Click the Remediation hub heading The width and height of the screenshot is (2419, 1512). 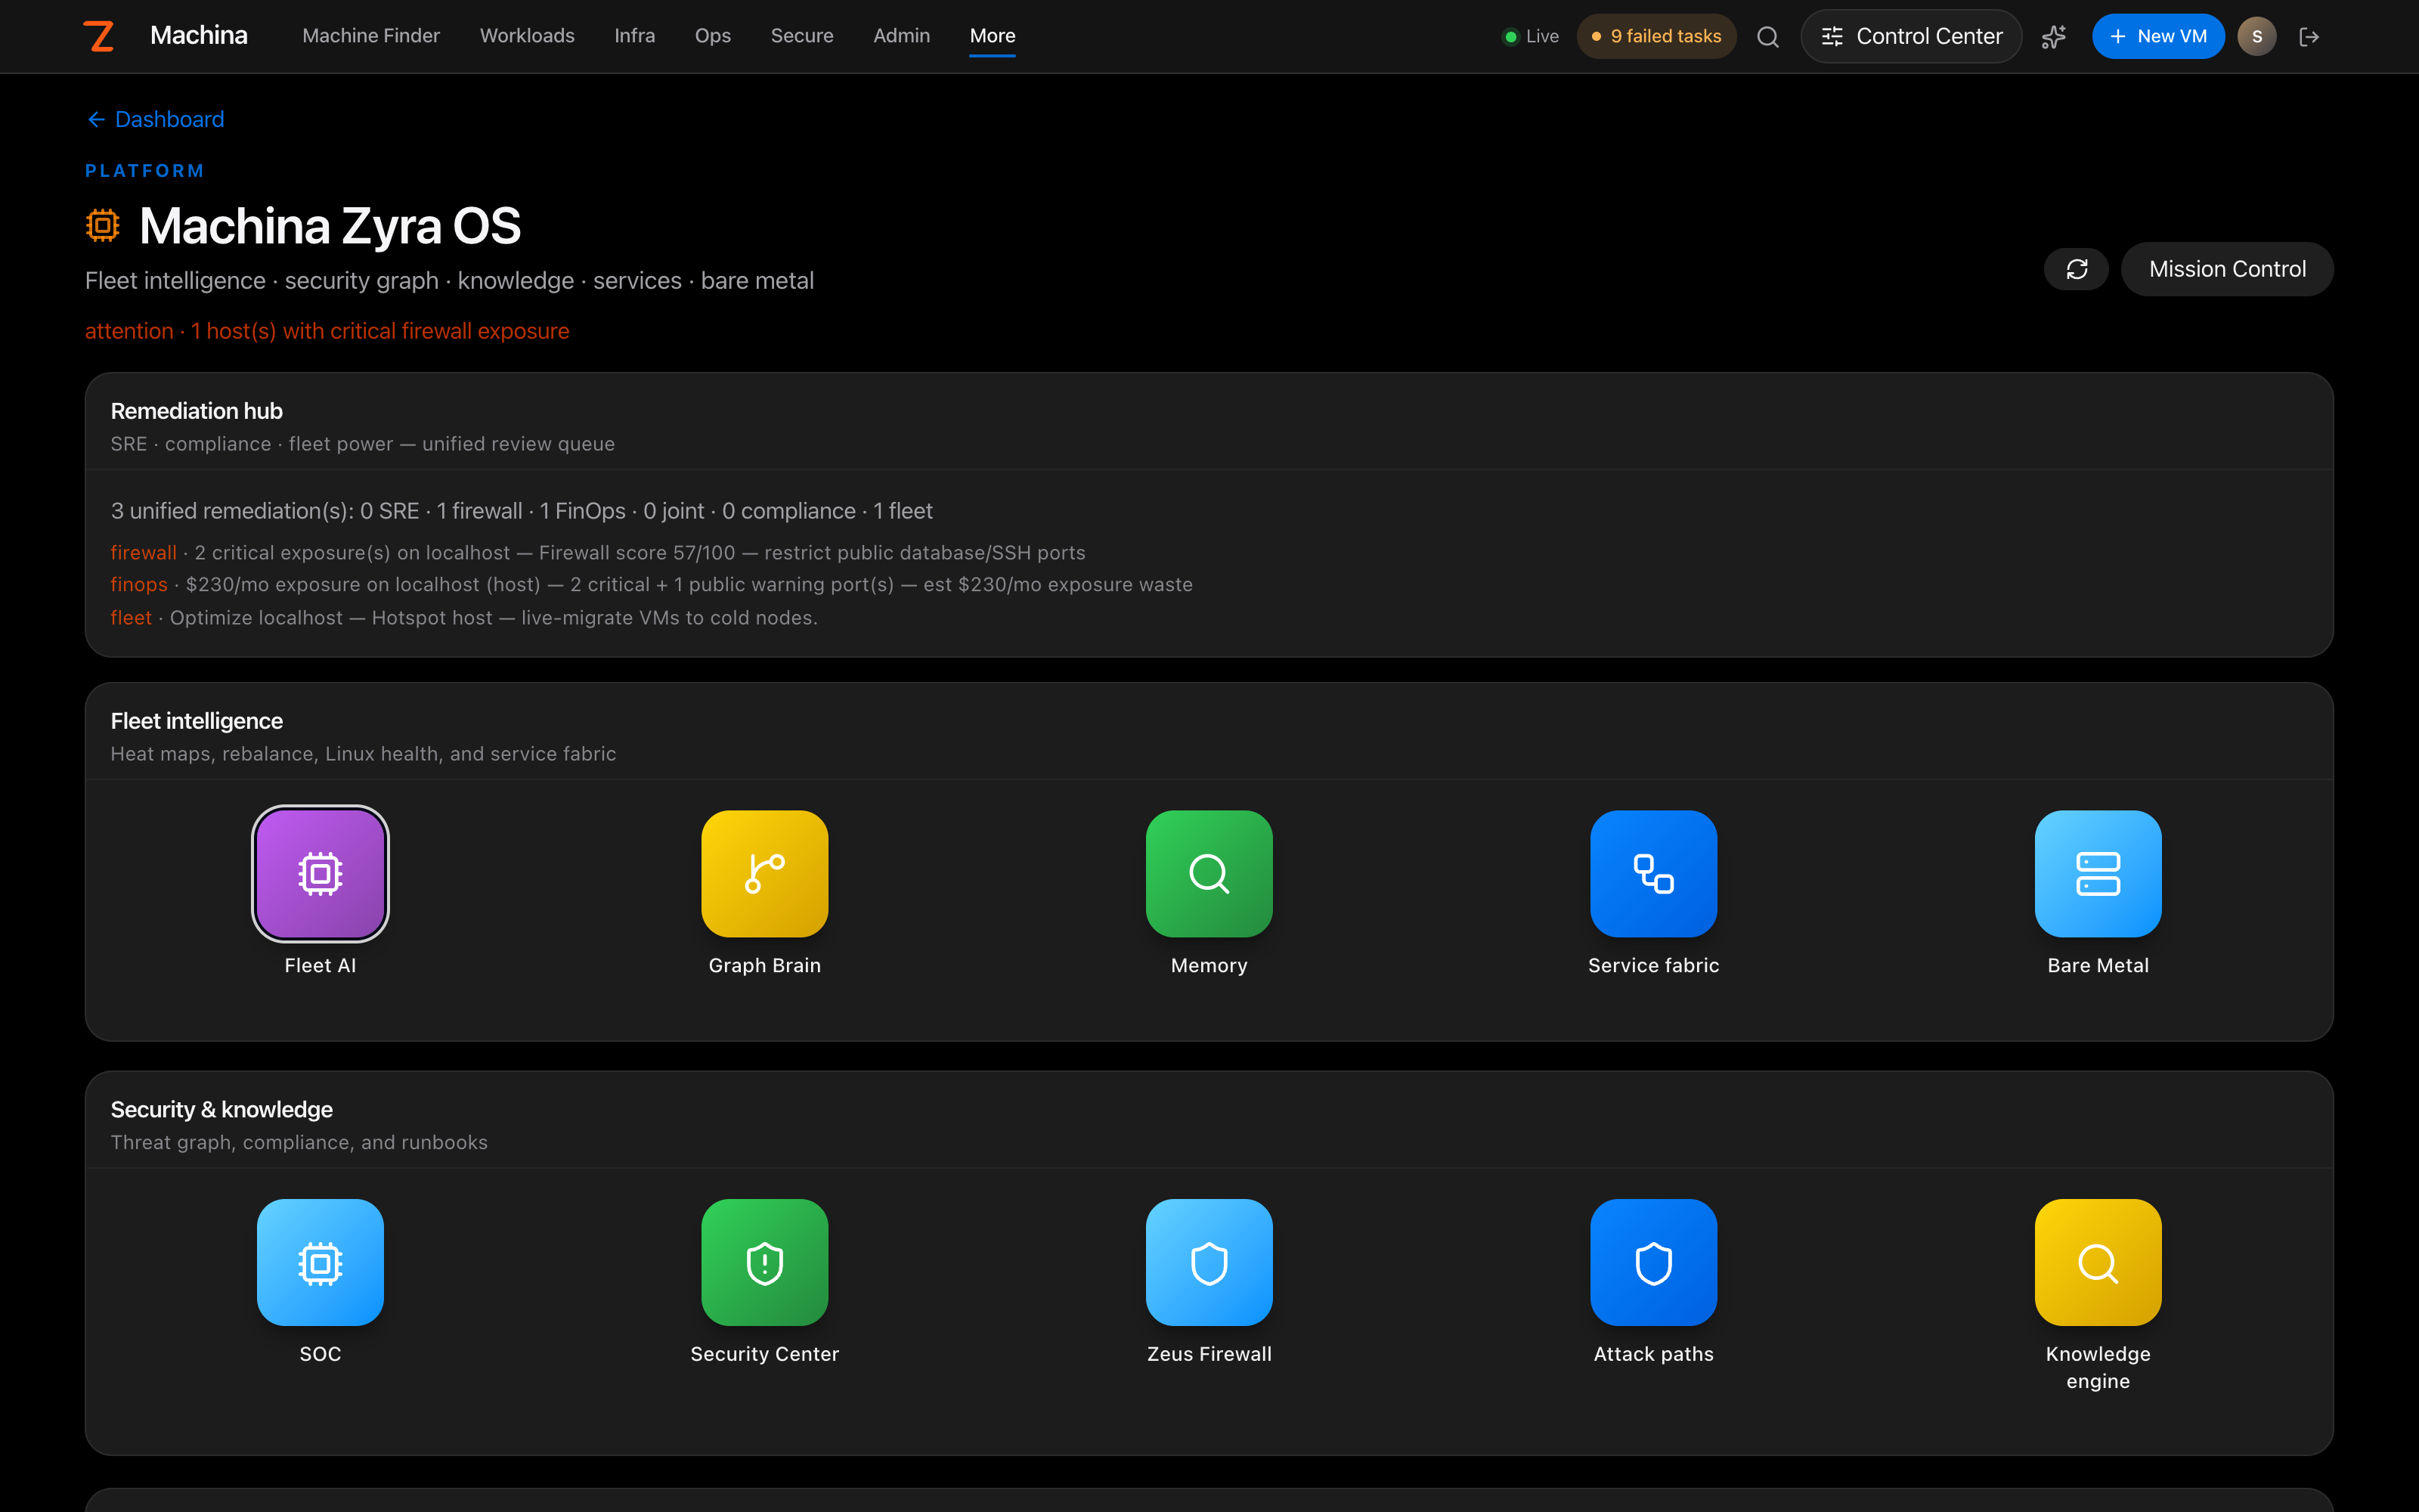click(196, 411)
